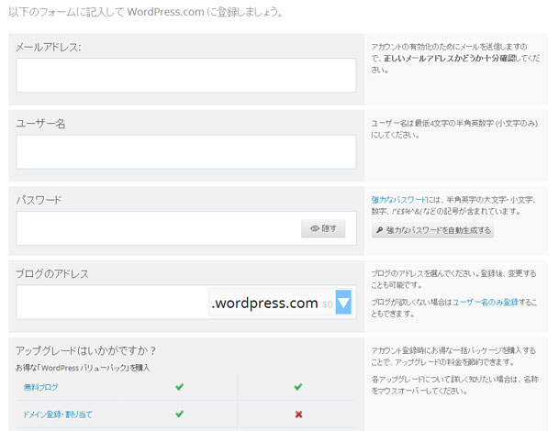Open the .wordpress.com domain dropdown arrow

point(343,302)
